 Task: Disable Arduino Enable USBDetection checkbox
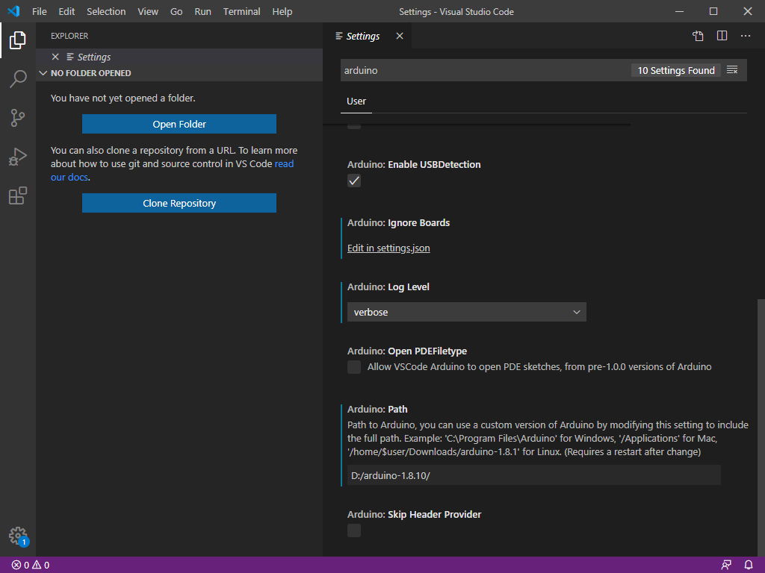click(354, 181)
